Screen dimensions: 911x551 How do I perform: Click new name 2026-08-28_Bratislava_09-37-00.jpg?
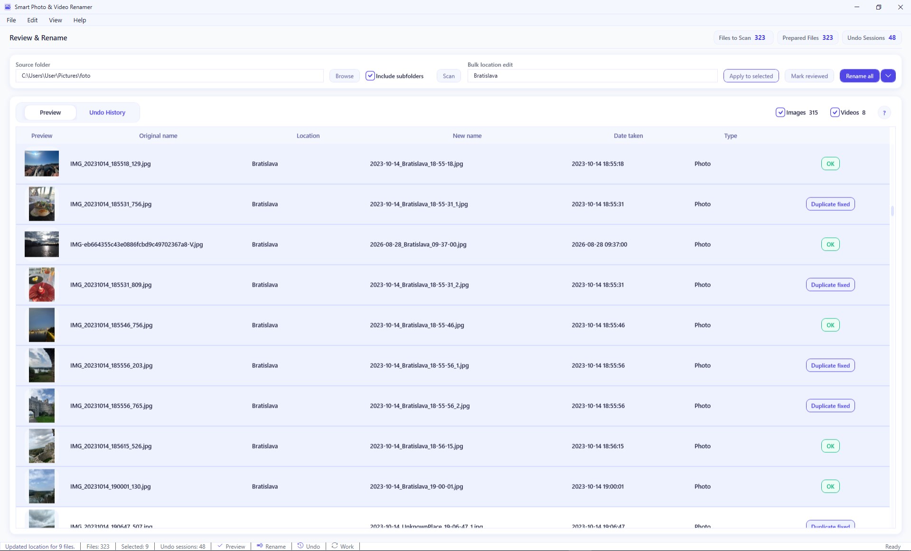(418, 244)
